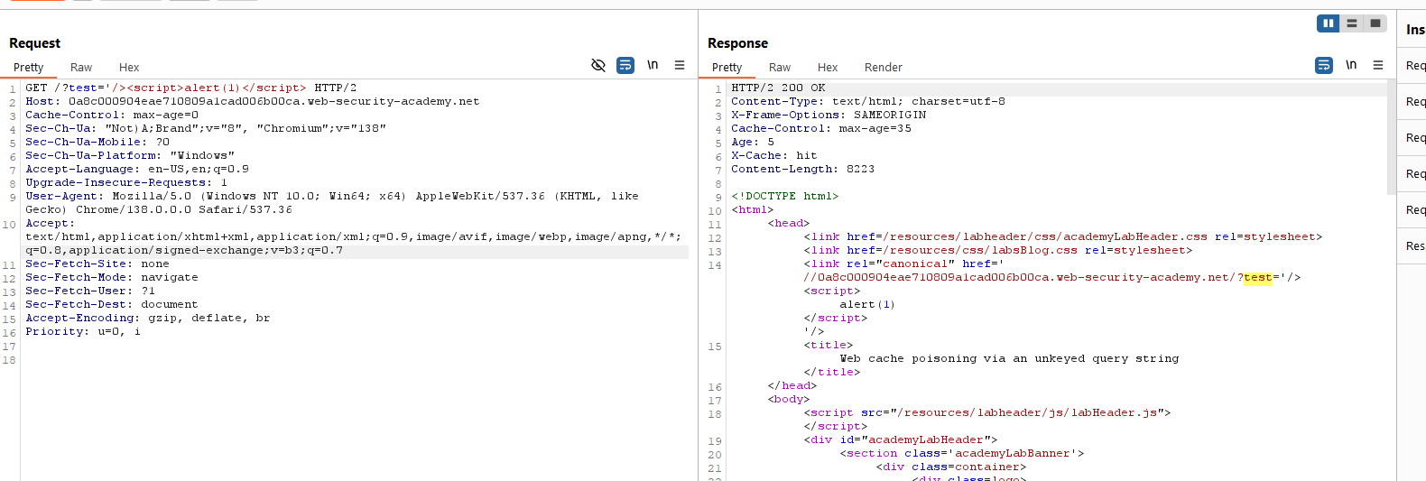Toggle the Request panel's hidden-items eye icon
The width and height of the screenshot is (1426, 481).
coord(597,65)
